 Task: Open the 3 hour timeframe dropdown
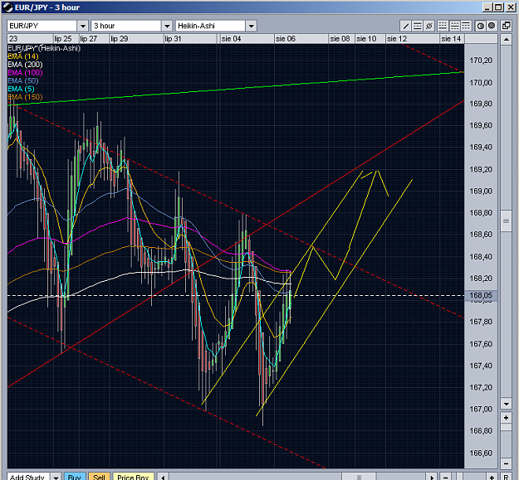[x=167, y=26]
